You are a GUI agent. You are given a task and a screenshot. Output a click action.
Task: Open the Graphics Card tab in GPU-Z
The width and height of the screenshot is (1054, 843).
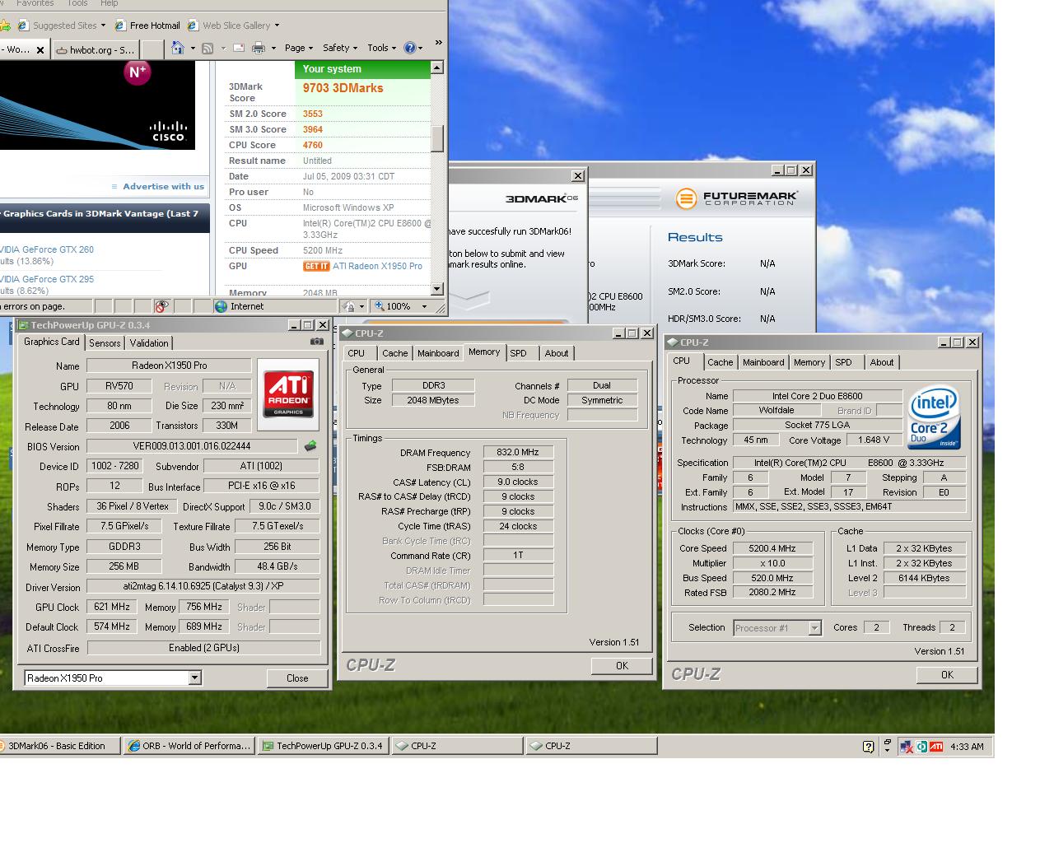click(51, 342)
